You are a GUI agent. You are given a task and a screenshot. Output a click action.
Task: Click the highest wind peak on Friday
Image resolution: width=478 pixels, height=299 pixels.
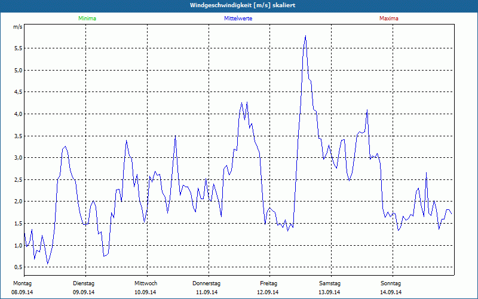coord(305,36)
